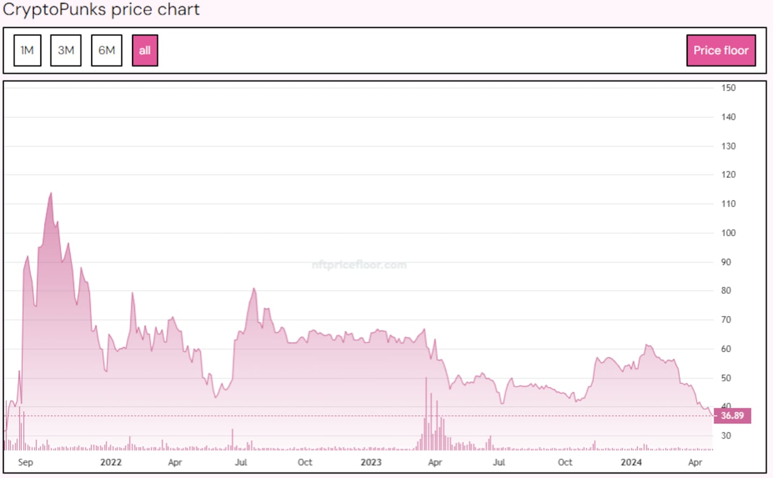Click the 130 y-axis value
This screenshot has width=773, height=478.
click(728, 146)
